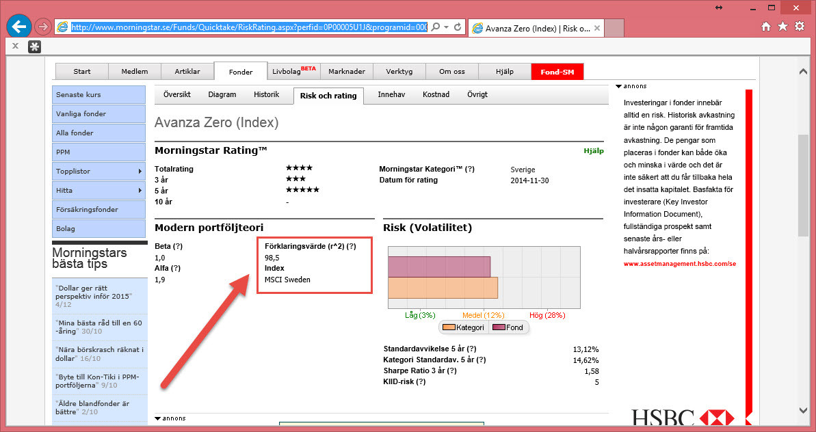This screenshot has height=432, width=816.
Task: Open the browser settings gear icon
Action: [x=799, y=27]
